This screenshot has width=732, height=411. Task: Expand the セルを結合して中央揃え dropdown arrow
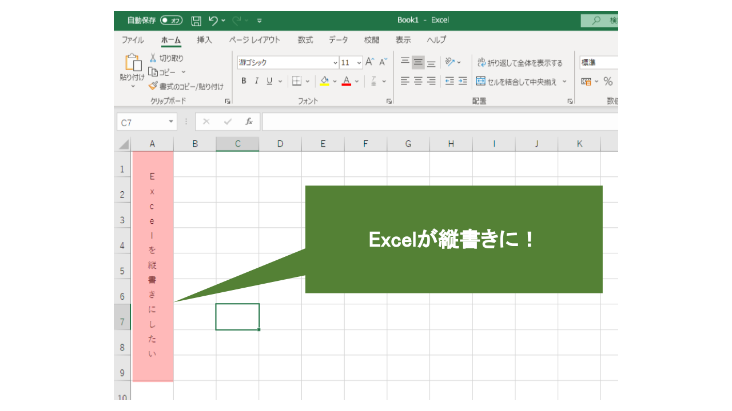[x=564, y=82]
